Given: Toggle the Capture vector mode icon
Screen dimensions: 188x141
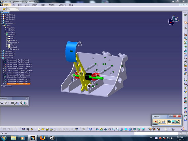Looking at the screenshot, I should (x=177, y=122).
